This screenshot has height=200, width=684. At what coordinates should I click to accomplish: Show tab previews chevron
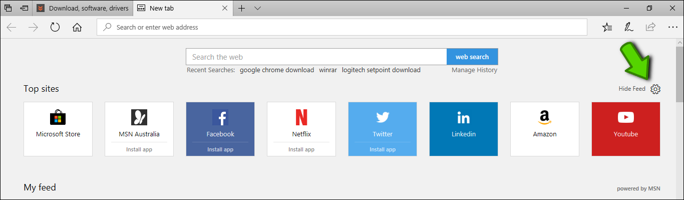tap(257, 8)
